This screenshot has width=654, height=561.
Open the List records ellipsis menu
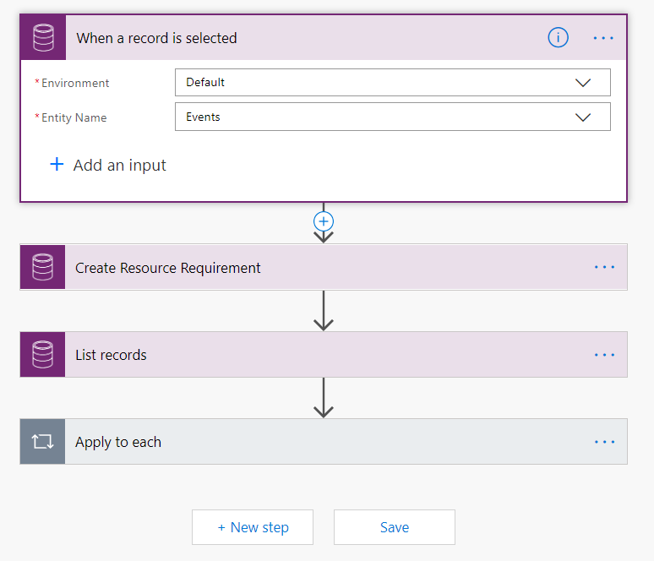tap(604, 355)
